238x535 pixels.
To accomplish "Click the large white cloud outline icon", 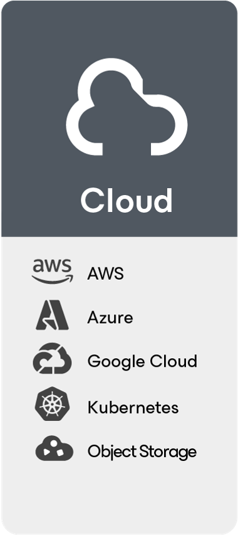I will (x=127, y=107).
